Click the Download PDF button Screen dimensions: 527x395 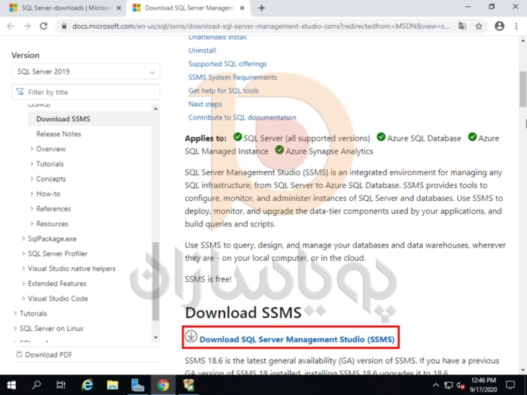46,354
